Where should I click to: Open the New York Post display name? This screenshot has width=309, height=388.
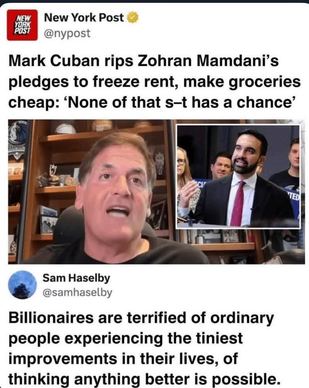(84, 17)
